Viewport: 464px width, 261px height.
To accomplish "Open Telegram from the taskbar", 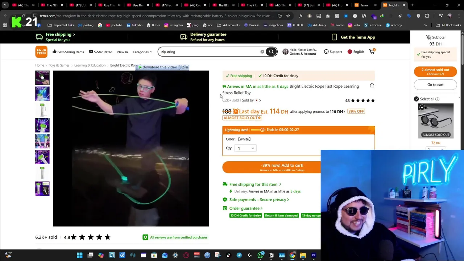I will 239,256.
